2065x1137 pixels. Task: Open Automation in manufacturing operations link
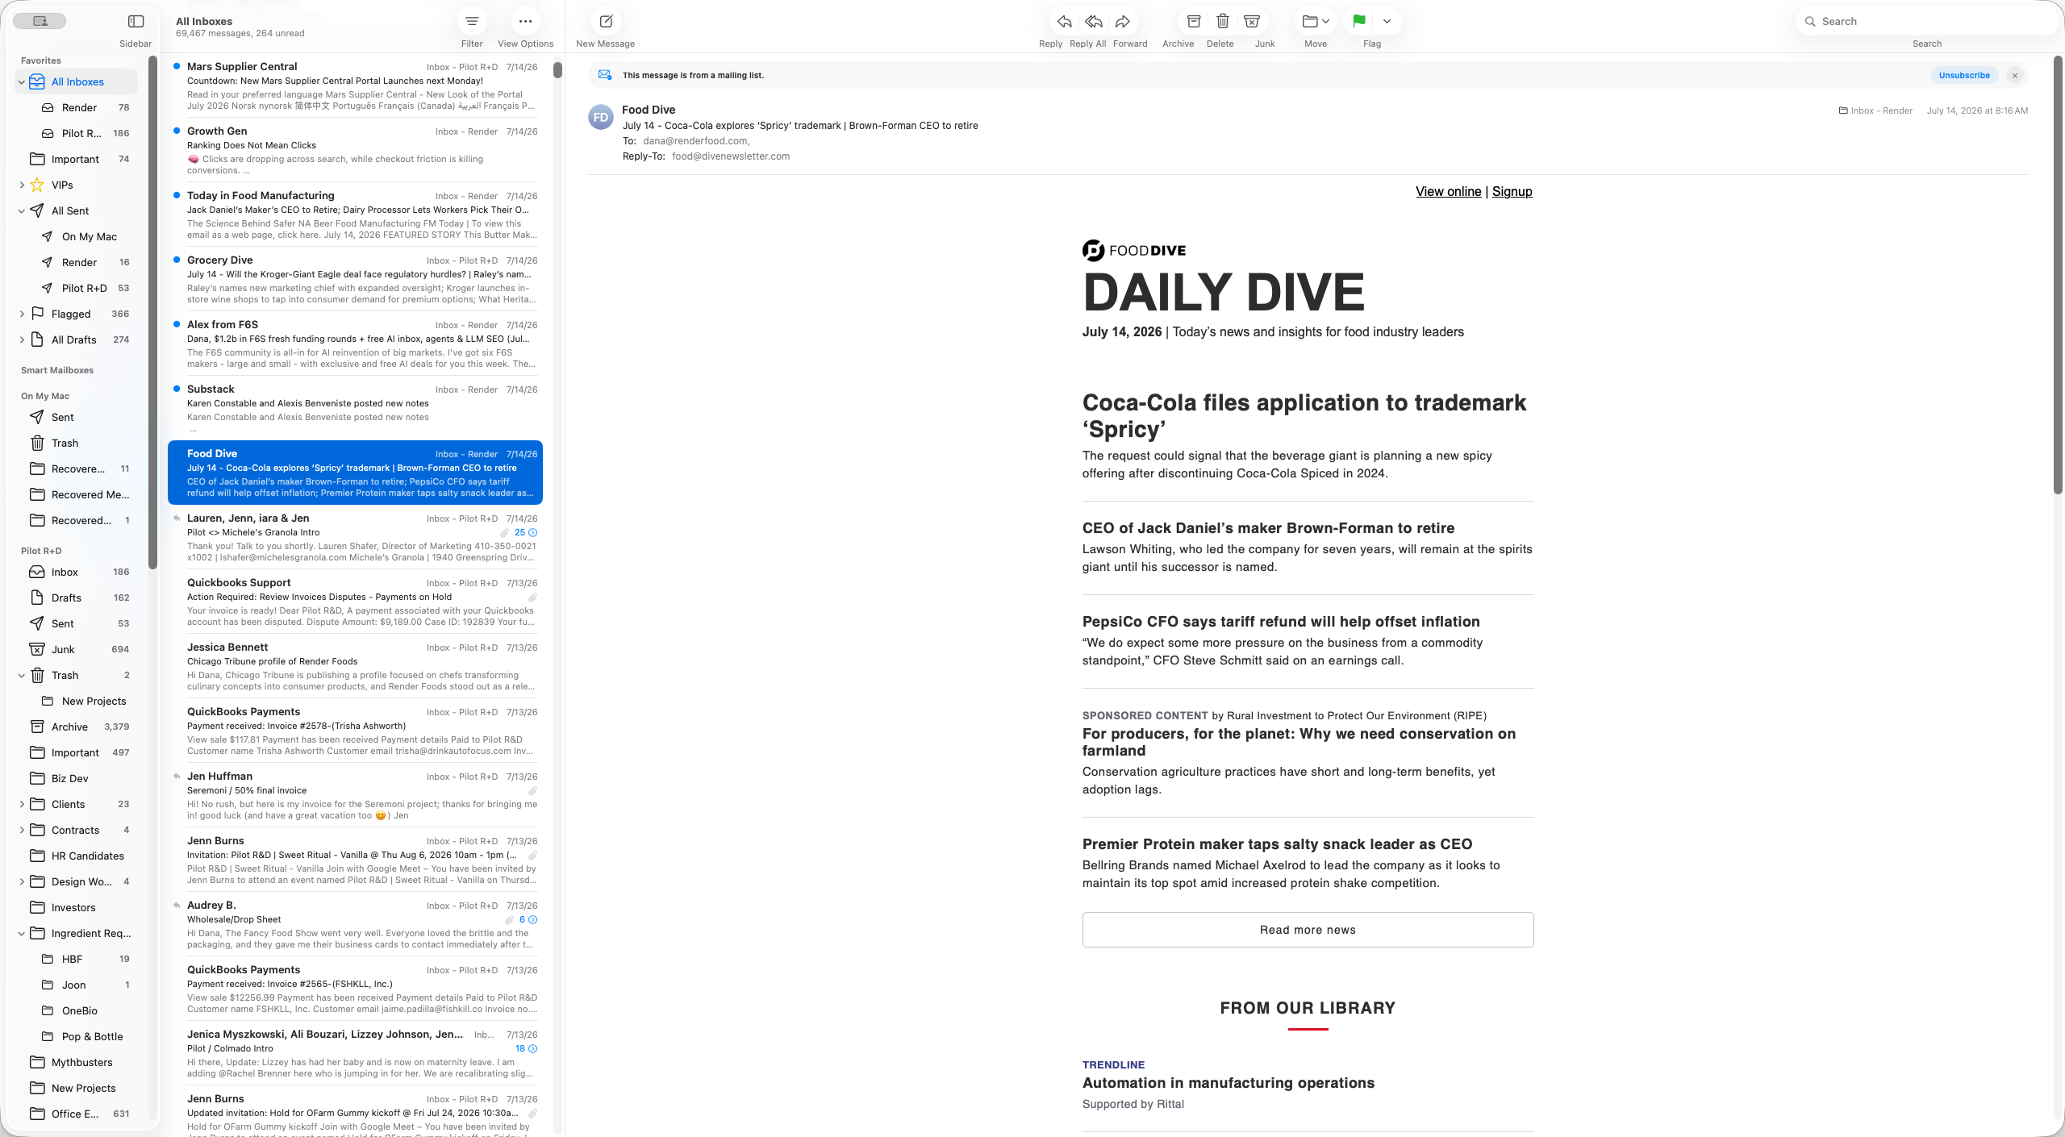pos(1228,1083)
